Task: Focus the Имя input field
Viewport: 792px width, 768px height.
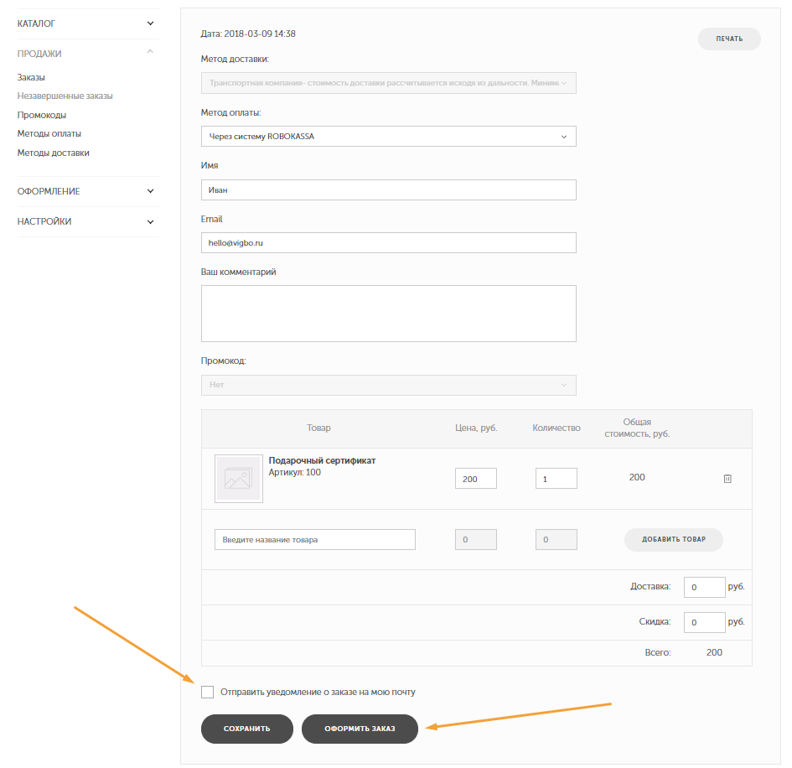Action: point(388,190)
